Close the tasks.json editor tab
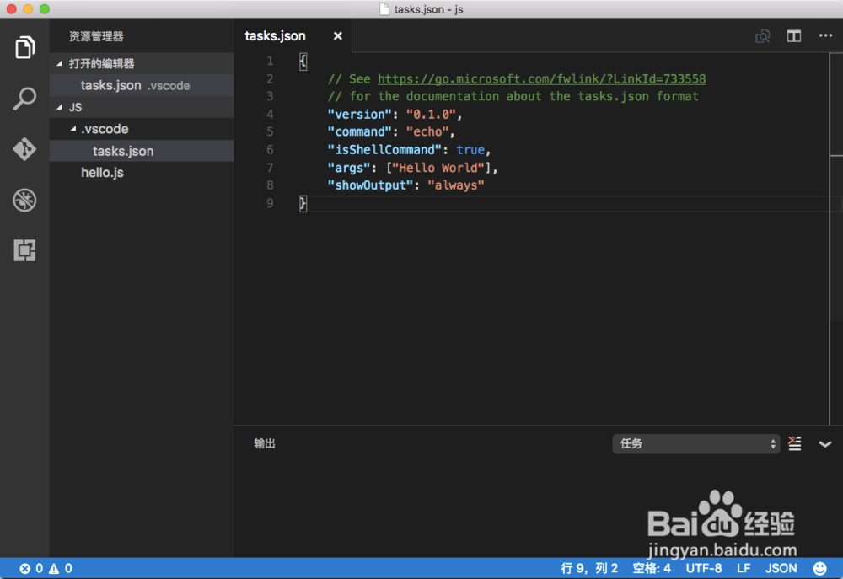The height and width of the screenshot is (579, 843). pyautogui.click(x=338, y=36)
